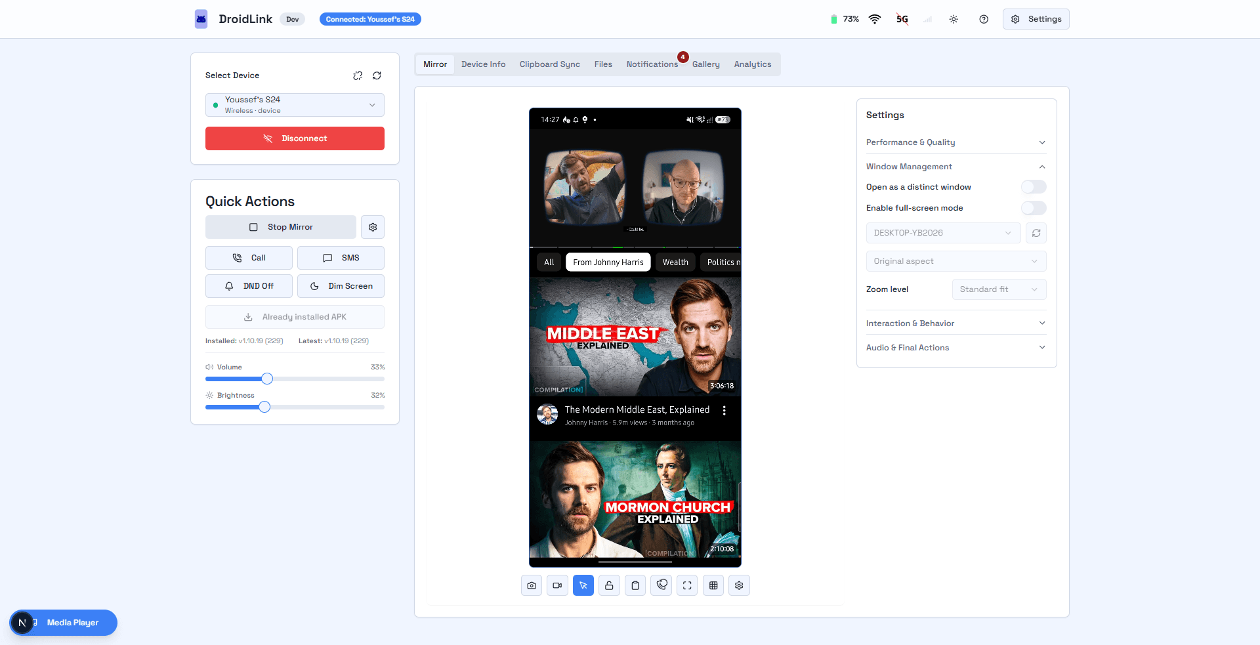1260x645 pixels.
Task: Enable full-screen mode switch
Action: pyautogui.click(x=1034, y=208)
